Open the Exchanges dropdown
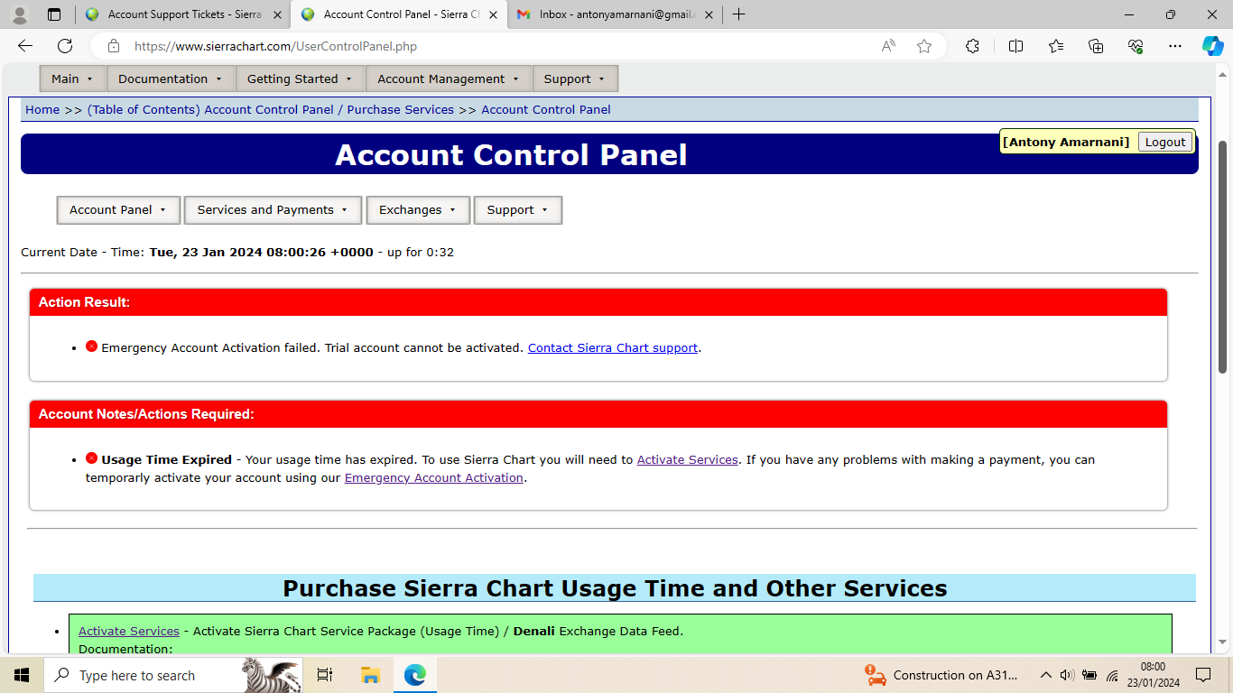 click(418, 210)
